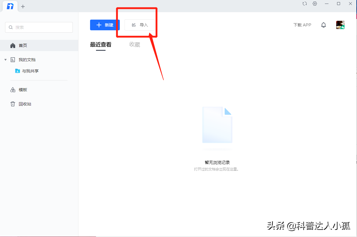Image resolution: width=357 pixels, height=237 pixels.
Task: Click the 导入 import button
Action: pyautogui.click(x=140, y=25)
